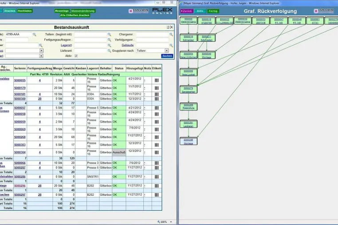
Task: Click search icon beside Fertigungsauftragsnr. field
Action: click(109, 40)
